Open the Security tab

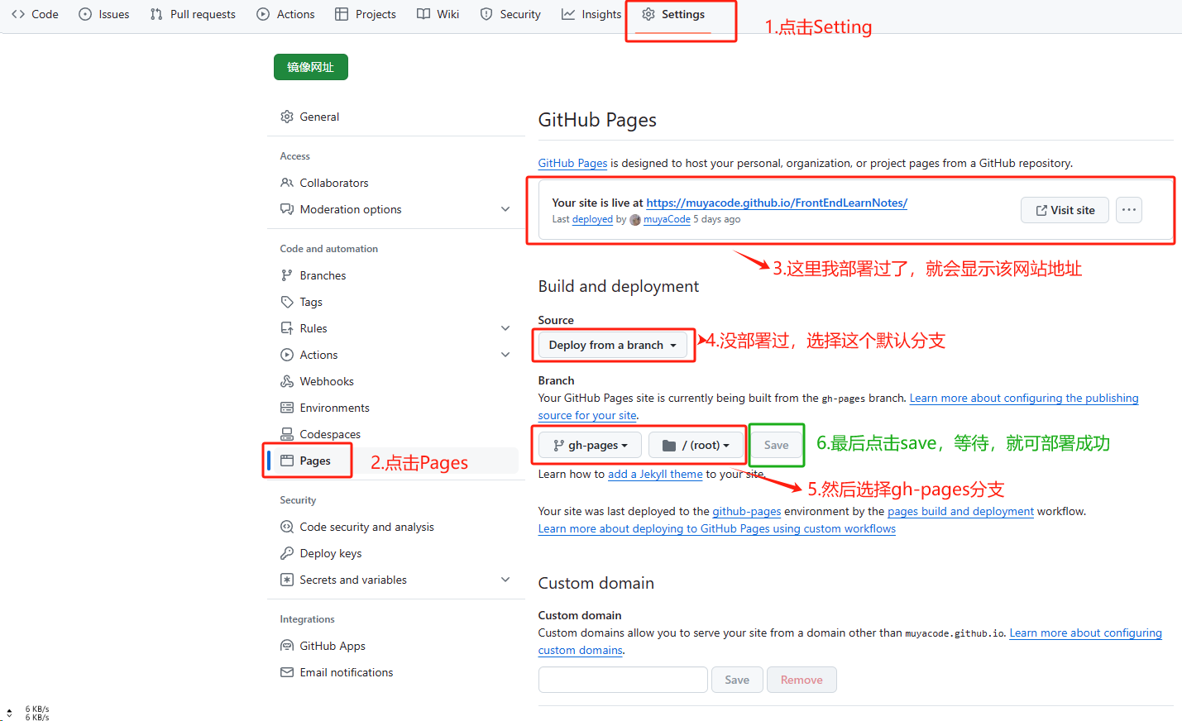pyautogui.click(x=510, y=14)
